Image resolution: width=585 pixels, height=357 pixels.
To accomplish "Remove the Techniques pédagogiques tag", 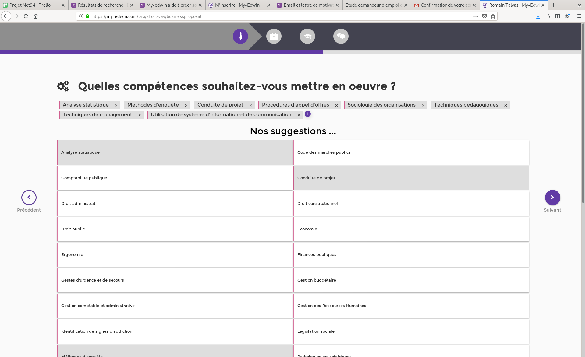I will (x=505, y=105).
